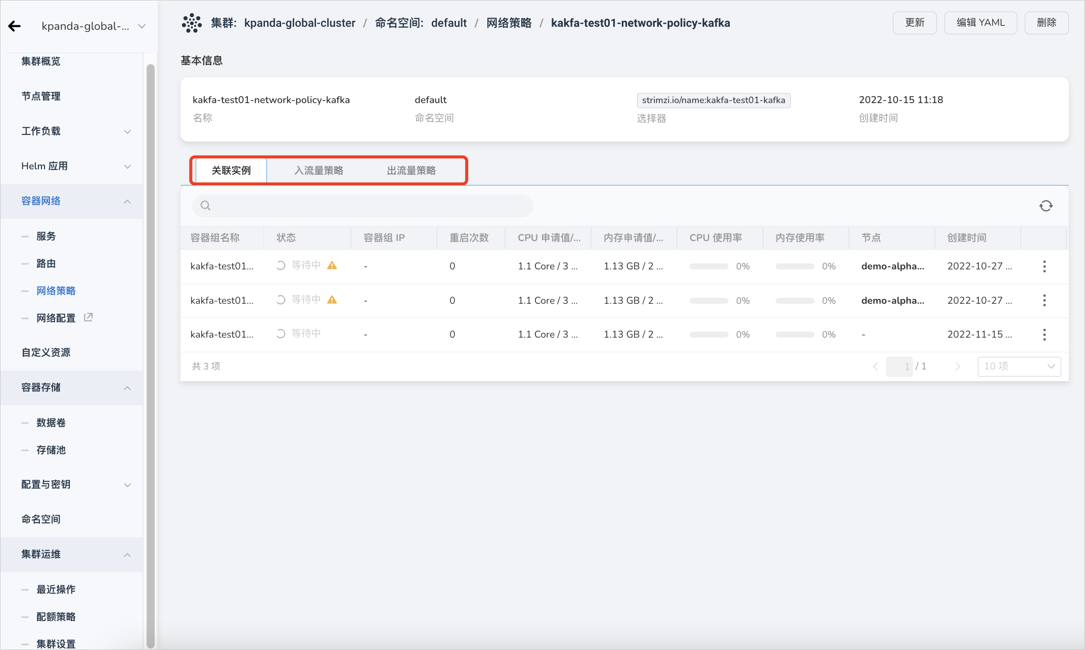Click the first row memory usage bar
This screenshot has height=650, width=1085.
[795, 266]
